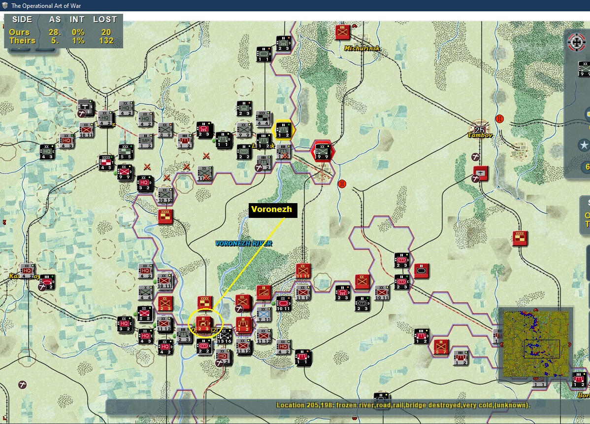The image size is (590, 424).
Task: Click the LOST column header
Action: tap(105, 19)
